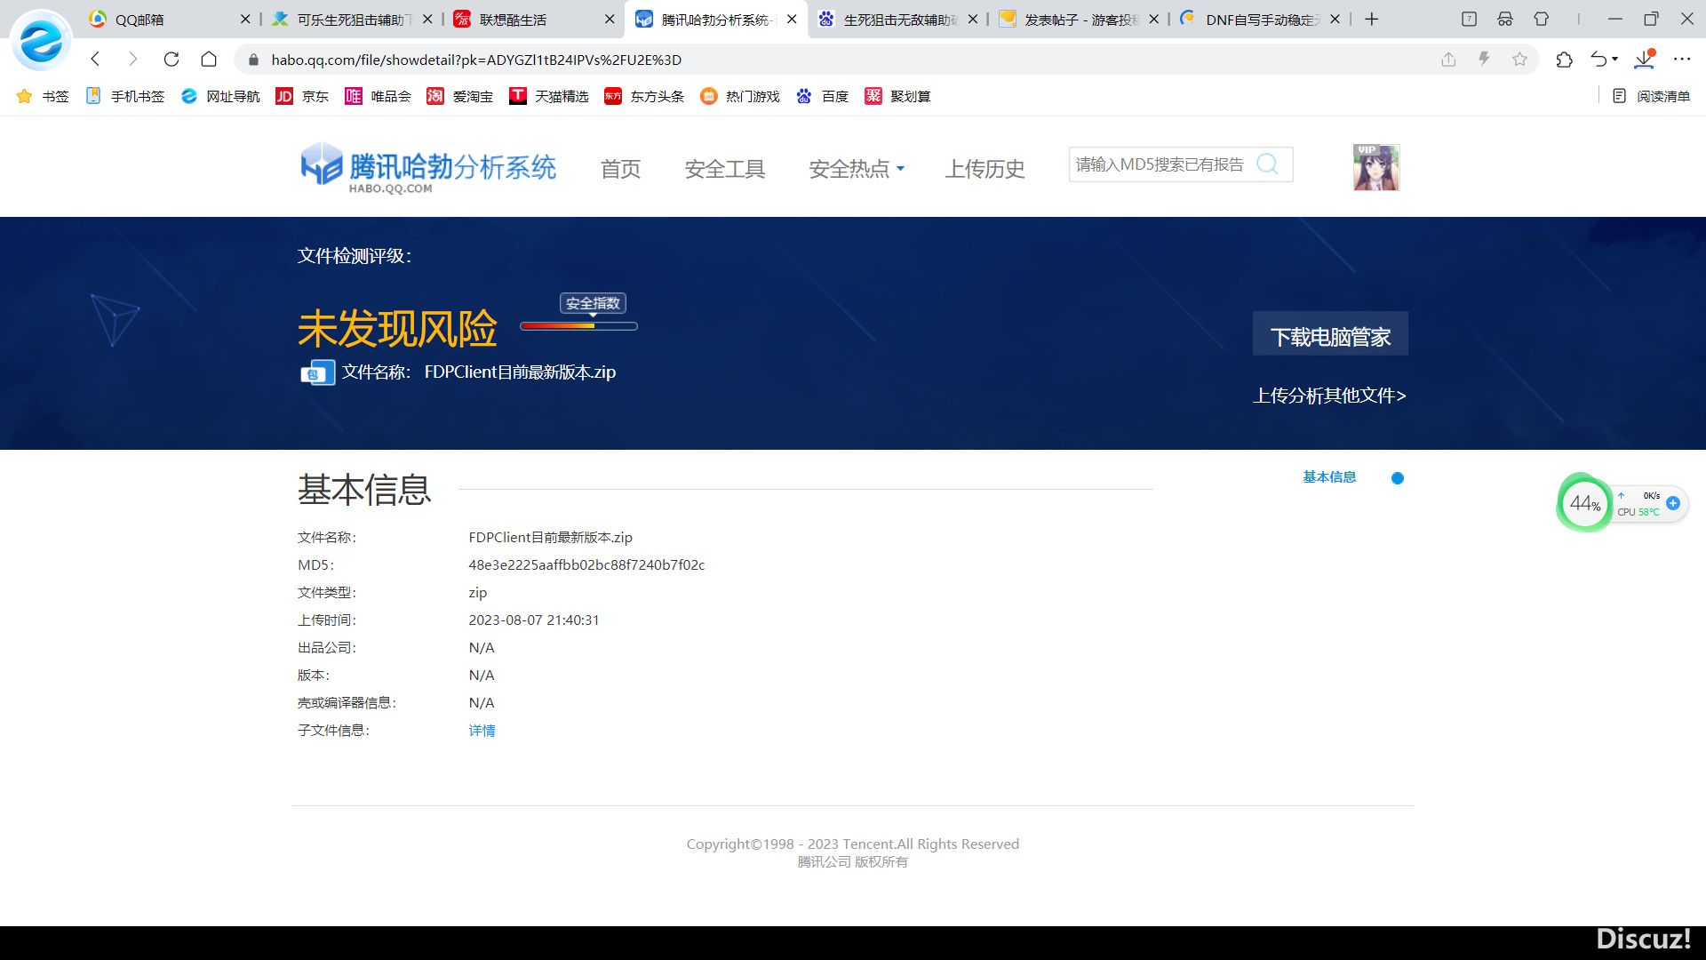Open the 子文件信息 详情 link

[x=482, y=731]
